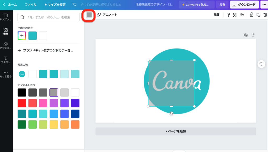Select the coral red default swatch
268x152 pixels.
[32, 103]
